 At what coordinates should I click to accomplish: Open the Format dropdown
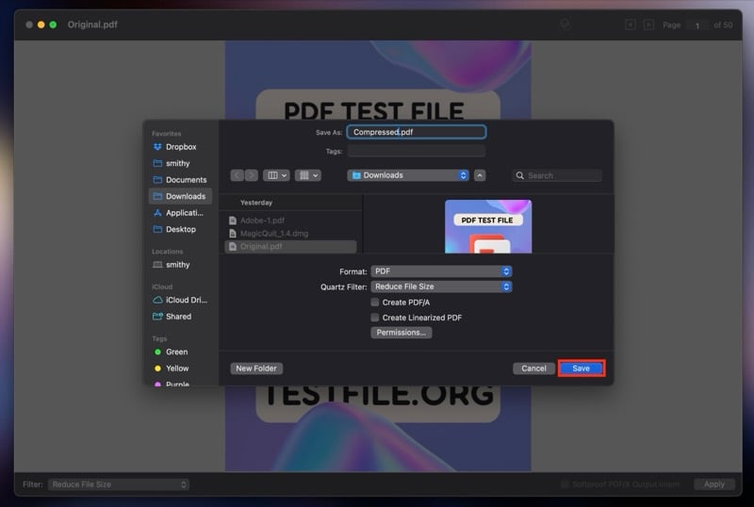click(x=441, y=271)
